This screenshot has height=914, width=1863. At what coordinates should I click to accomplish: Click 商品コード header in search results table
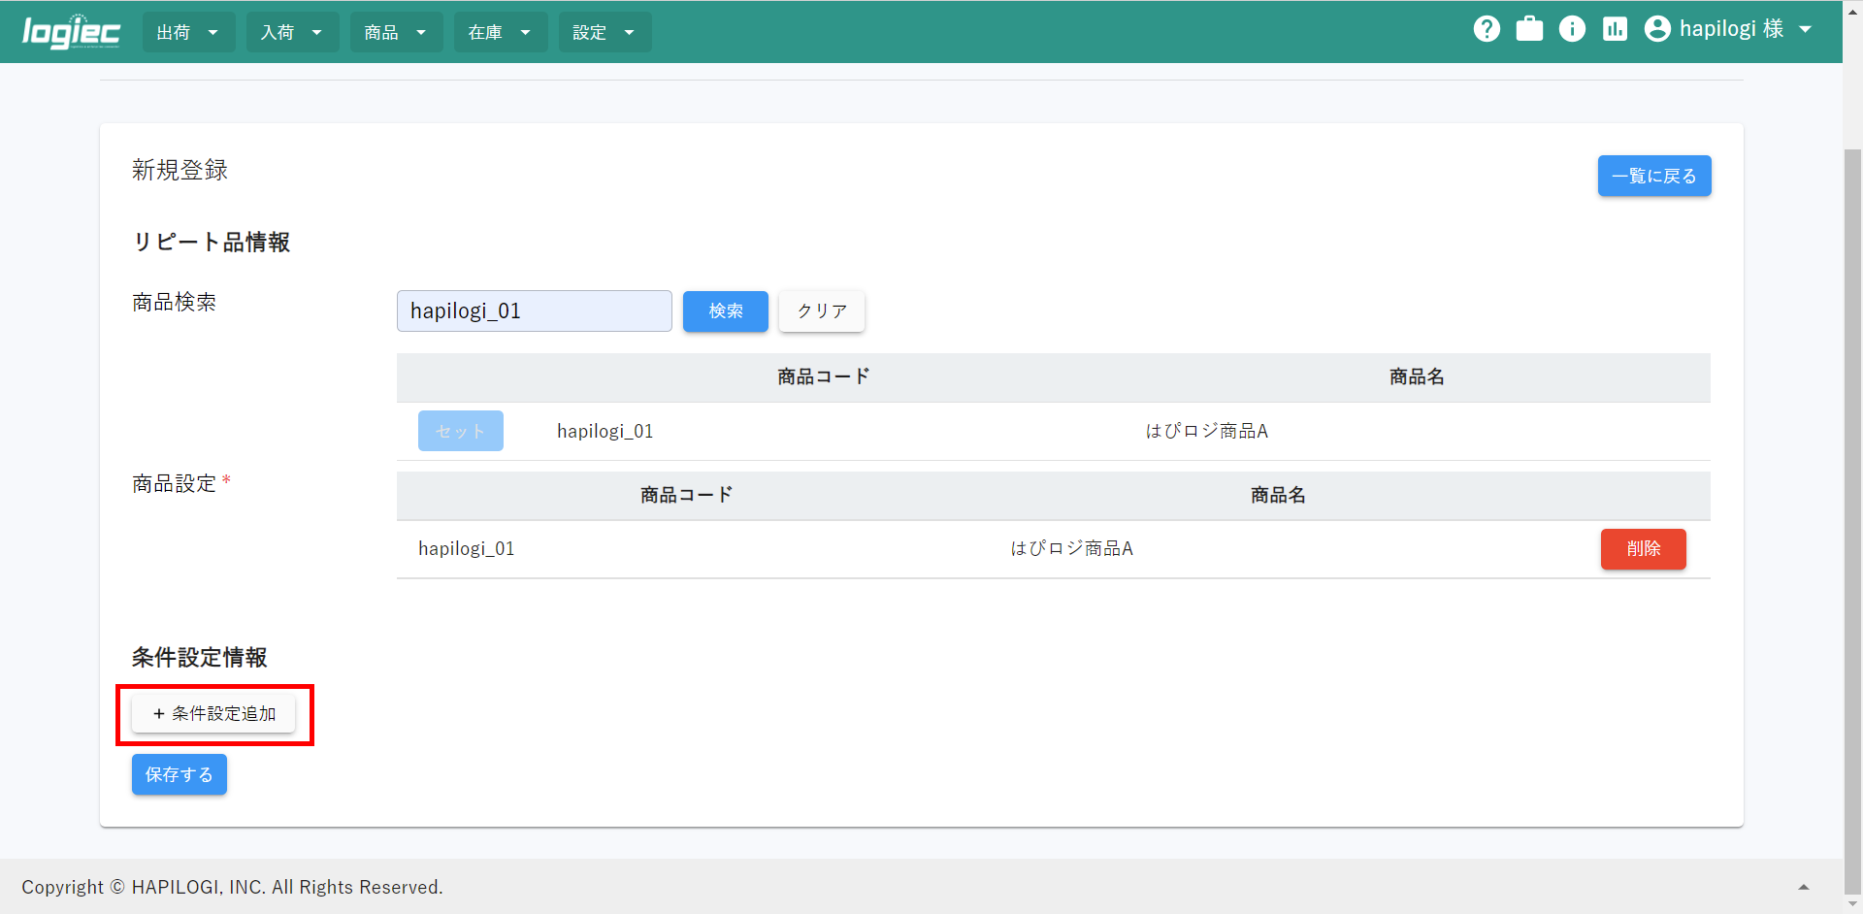(x=824, y=376)
